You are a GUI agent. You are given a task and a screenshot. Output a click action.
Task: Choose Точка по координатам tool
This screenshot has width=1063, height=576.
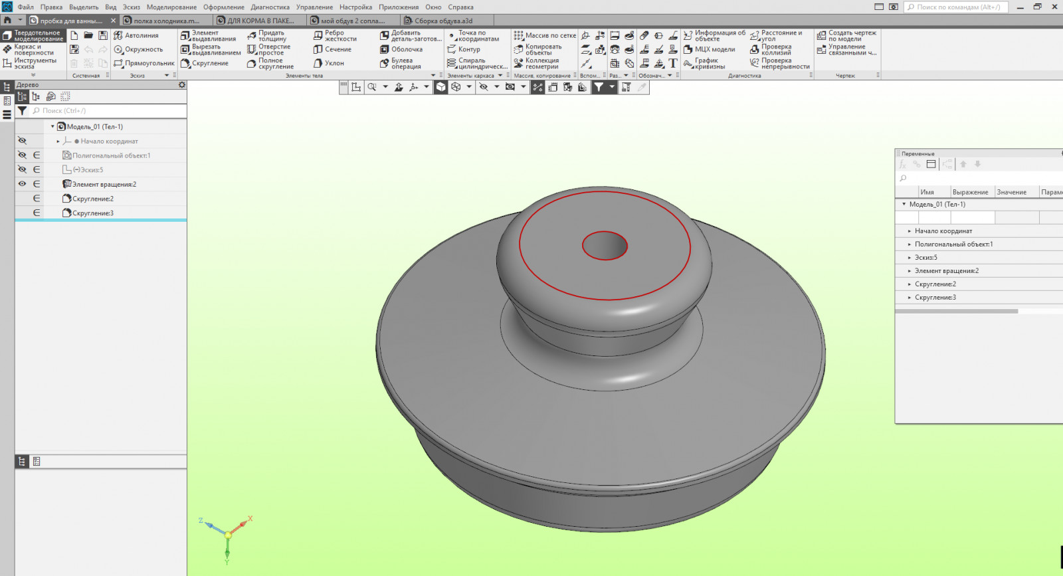(x=473, y=35)
